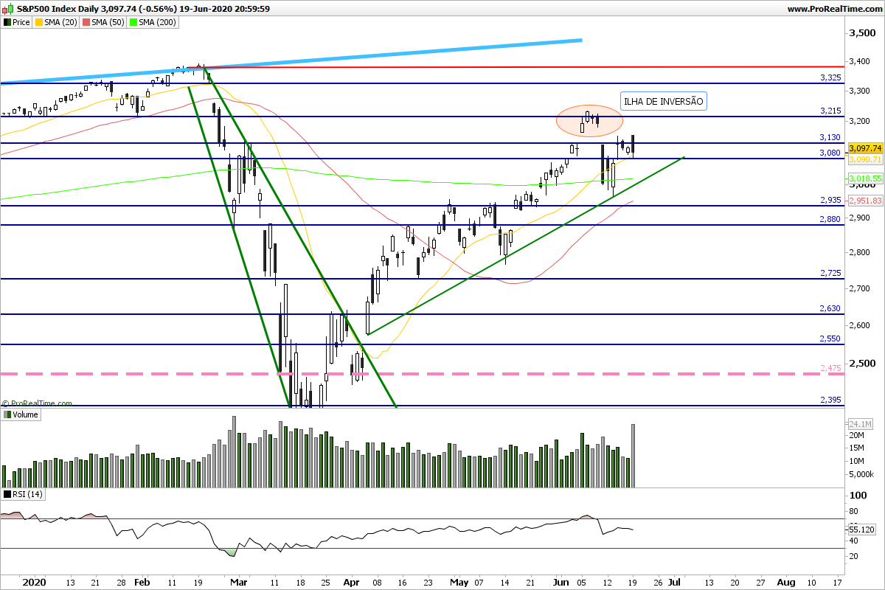Click the 3,097.74 price tag on the axis
This screenshot has width=885, height=590.
pos(865,148)
